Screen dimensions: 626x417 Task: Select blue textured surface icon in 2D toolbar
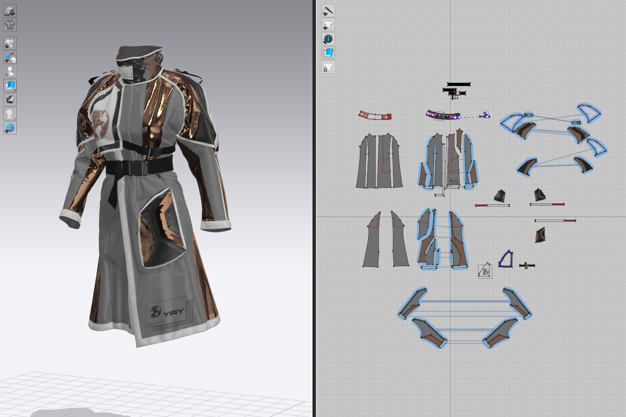(328, 53)
